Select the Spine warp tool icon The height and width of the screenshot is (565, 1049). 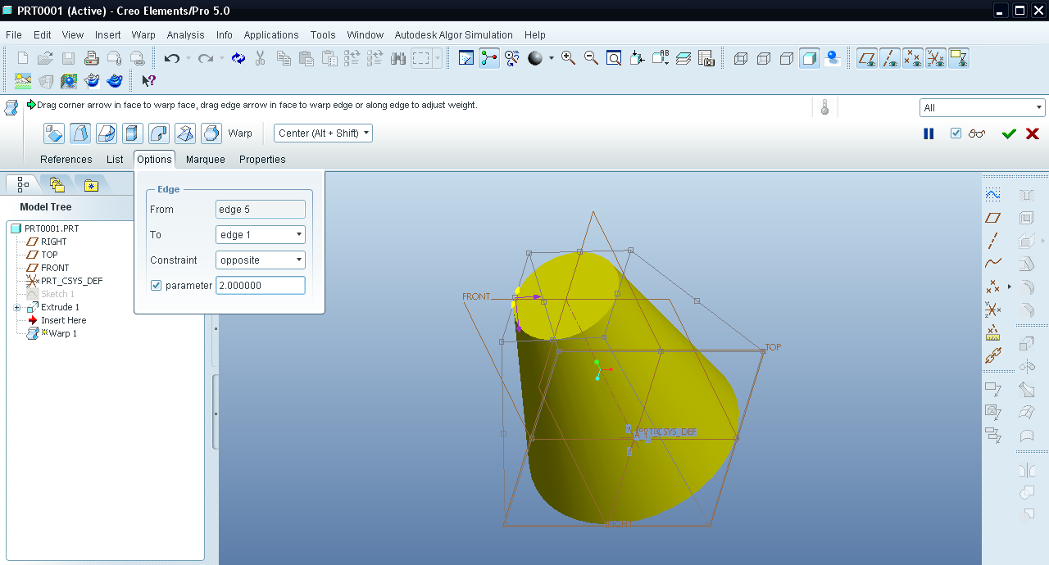click(107, 133)
